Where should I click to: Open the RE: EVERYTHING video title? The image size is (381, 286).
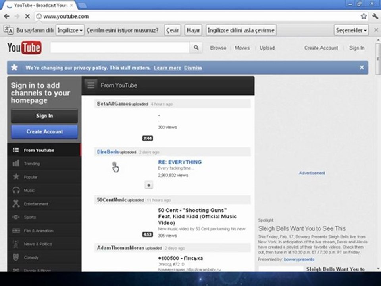pos(179,162)
